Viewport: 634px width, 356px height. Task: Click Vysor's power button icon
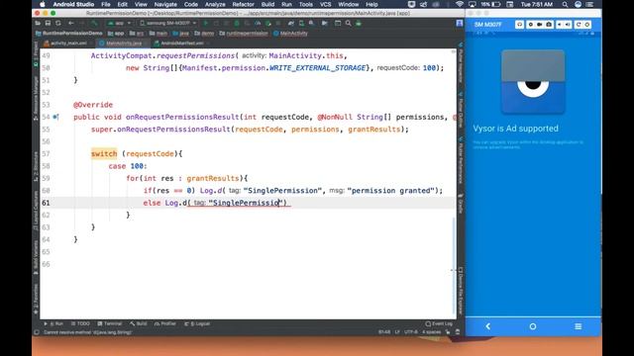(x=587, y=25)
